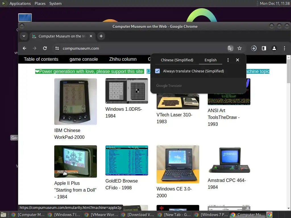Open ANSI Art ToolsTheDraw - 1993 link
The height and width of the screenshot is (218, 291).
click(224, 117)
